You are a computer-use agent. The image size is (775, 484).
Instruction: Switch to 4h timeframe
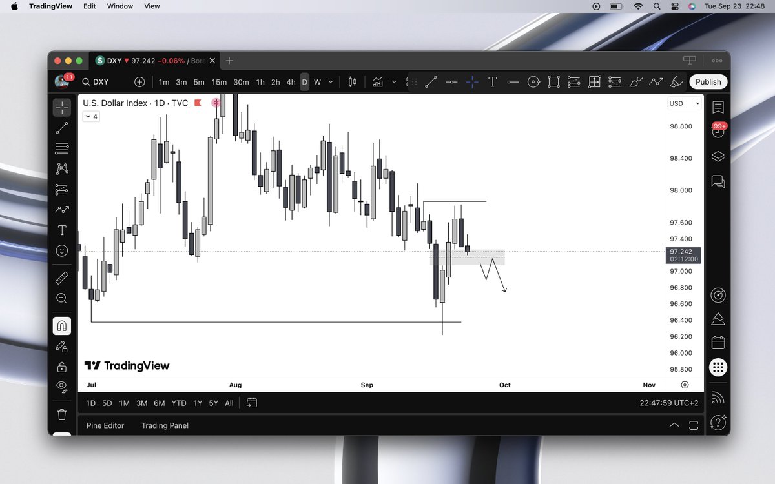click(291, 82)
